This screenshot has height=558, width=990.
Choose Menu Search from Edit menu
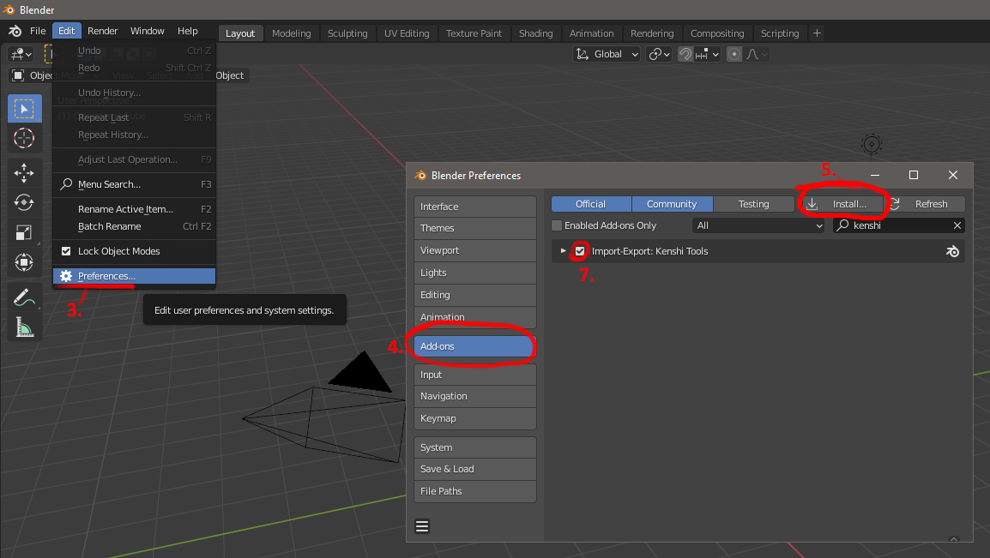(x=135, y=184)
